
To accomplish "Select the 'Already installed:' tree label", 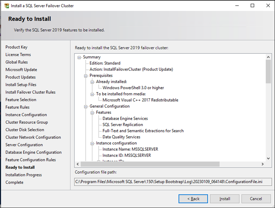I will (111, 82).
